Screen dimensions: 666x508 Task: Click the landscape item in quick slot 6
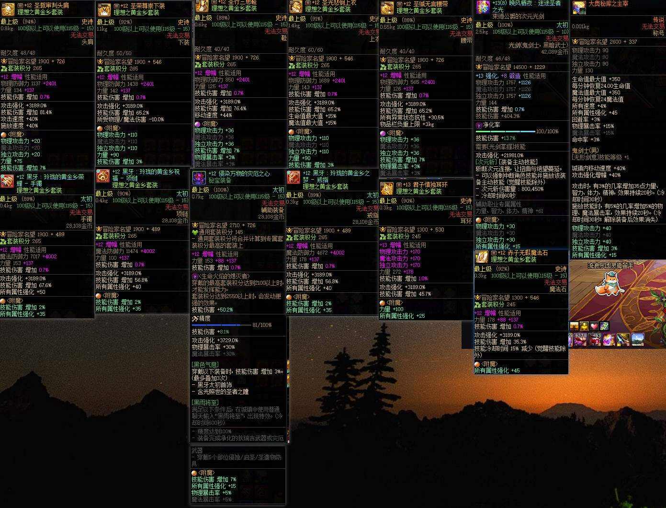[638, 339]
